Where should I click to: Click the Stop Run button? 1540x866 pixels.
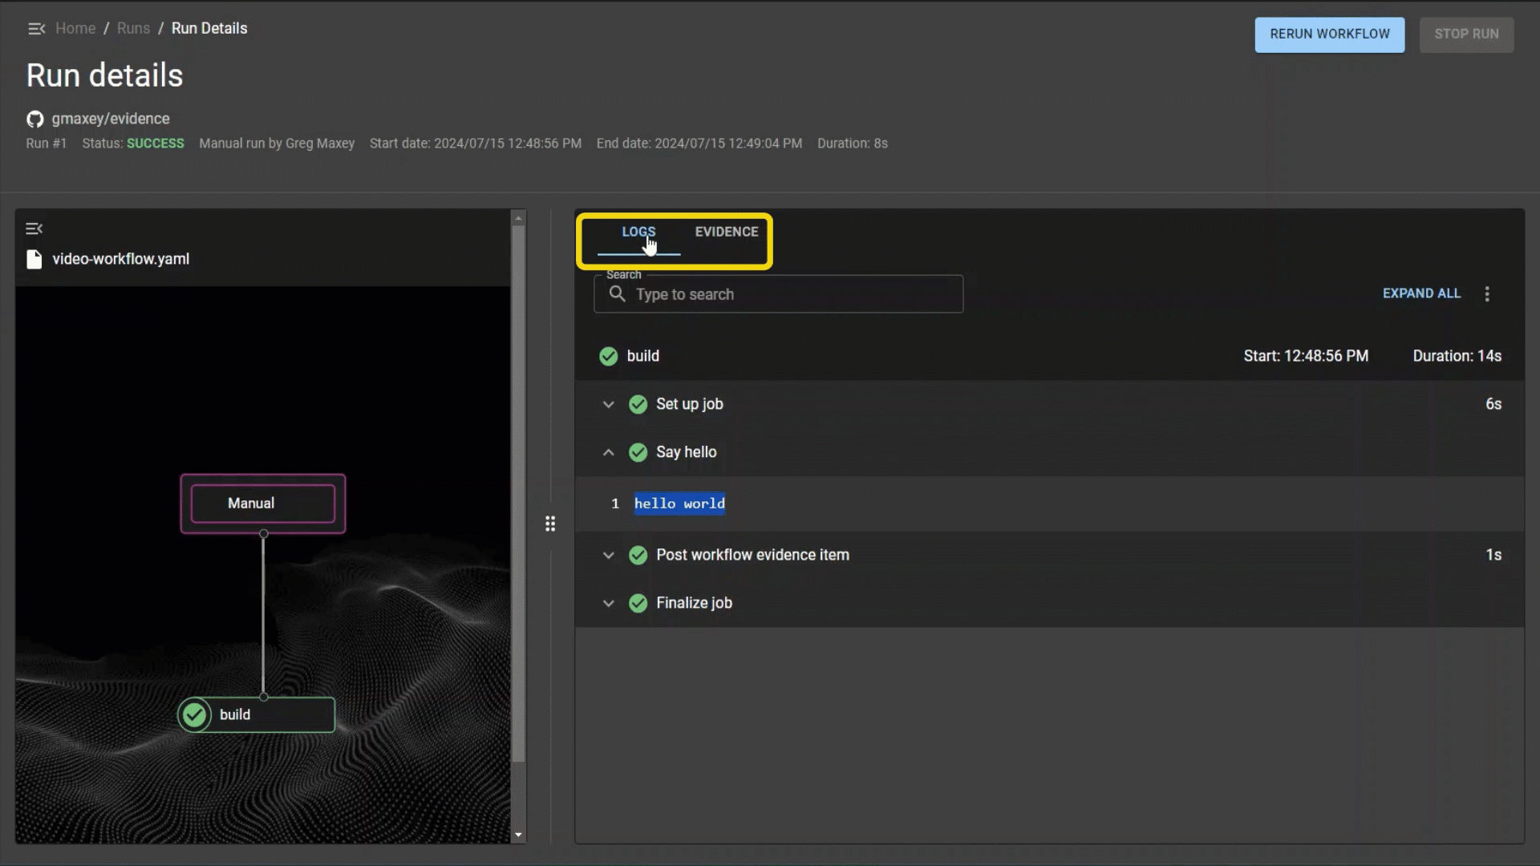pyautogui.click(x=1466, y=34)
